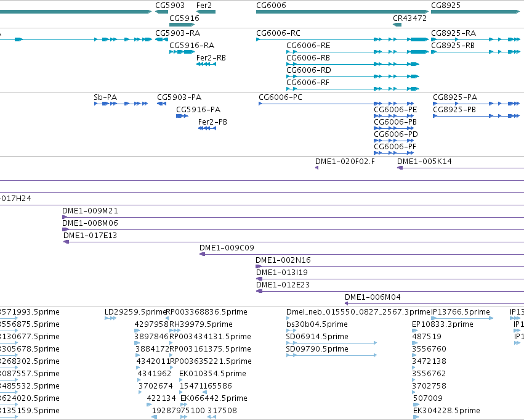Click the SD09790.5prime EST label
524x420 pixels.
point(317,350)
